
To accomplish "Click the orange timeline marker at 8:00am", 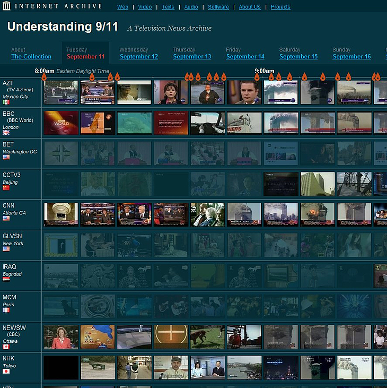I will click(44, 77).
